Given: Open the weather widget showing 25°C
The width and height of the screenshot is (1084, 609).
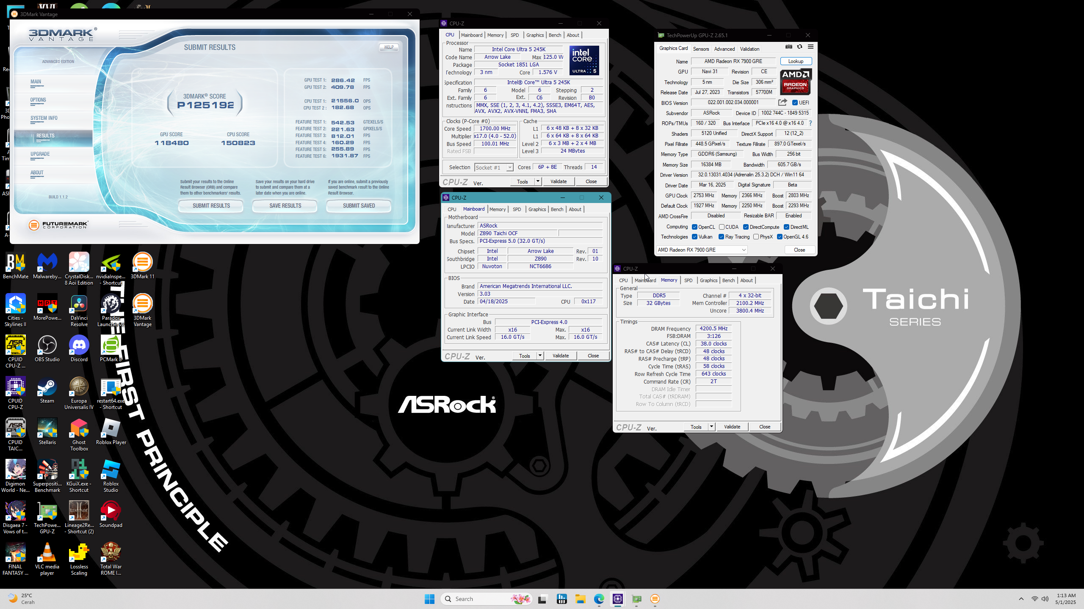Looking at the screenshot, I should 21,598.
